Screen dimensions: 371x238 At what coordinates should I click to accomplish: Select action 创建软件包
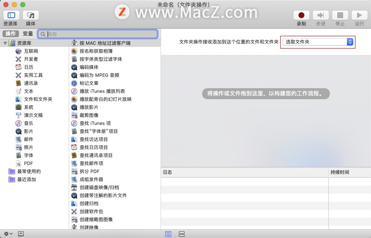[116, 211]
